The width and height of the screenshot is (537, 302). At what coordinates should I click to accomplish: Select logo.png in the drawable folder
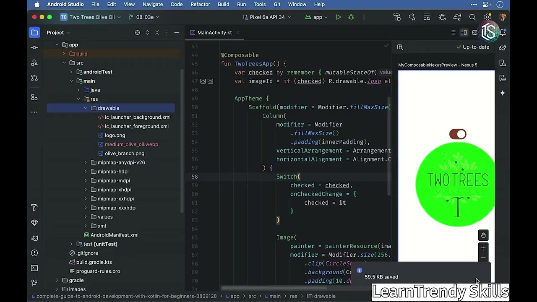coord(115,135)
